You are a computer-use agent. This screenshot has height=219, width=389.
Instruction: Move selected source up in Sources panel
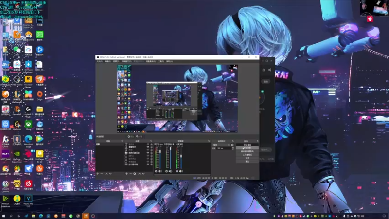click(x=139, y=174)
